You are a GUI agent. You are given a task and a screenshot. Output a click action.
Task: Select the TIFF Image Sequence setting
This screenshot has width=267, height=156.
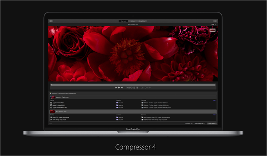[x=59, y=120]
